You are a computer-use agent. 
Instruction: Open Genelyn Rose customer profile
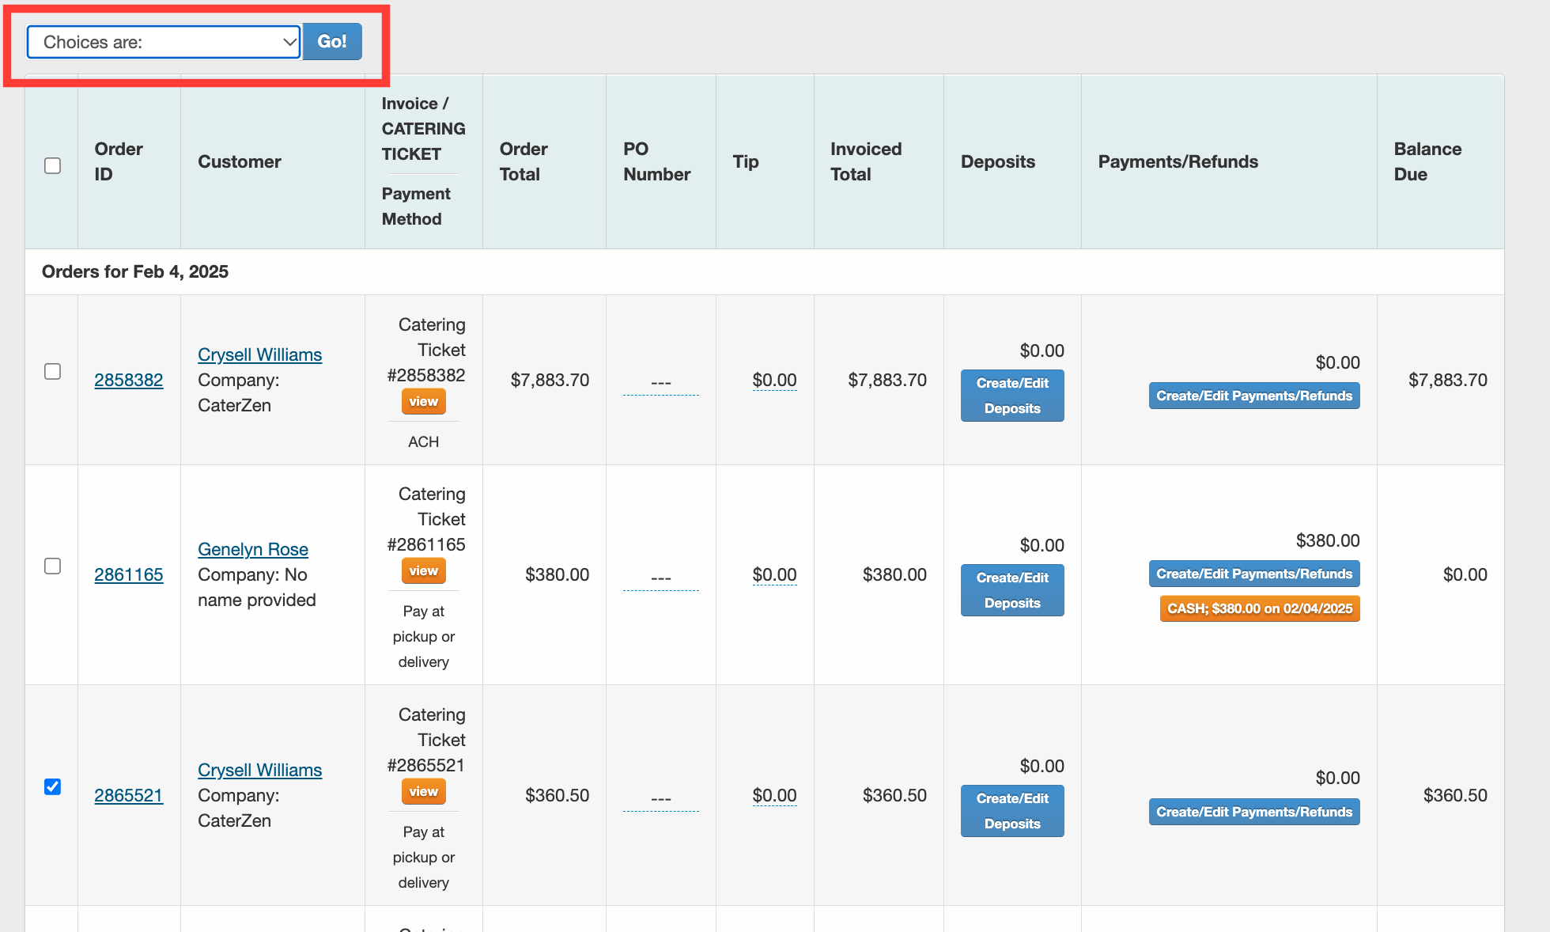click(252, 549)
